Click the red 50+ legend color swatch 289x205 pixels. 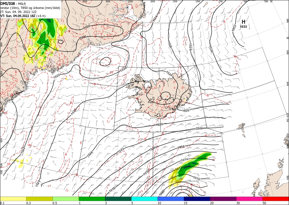(276, 199)
